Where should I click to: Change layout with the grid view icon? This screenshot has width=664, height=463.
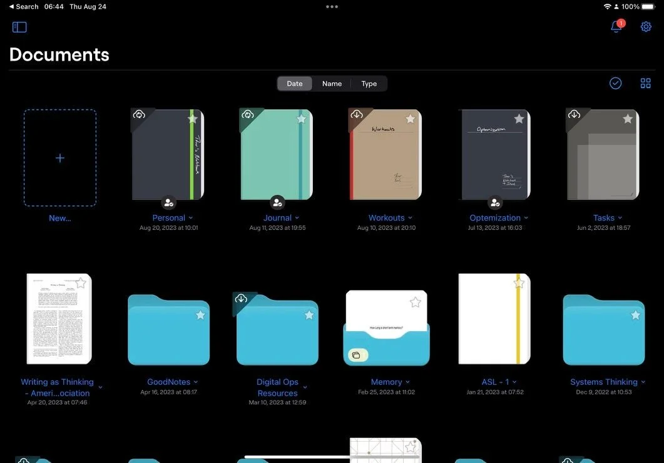pyautogui.click(x=645, y=82)
